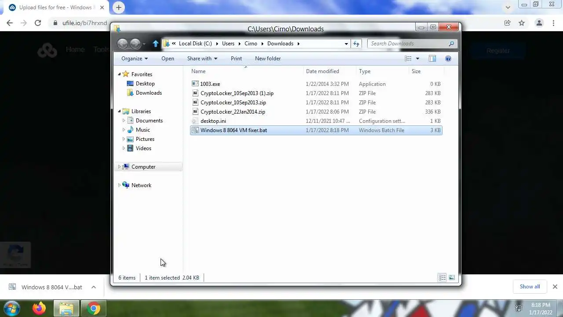This screenshot has height=317, width=563.
Task: Refresh the Downloads folder view
Action: click(x=356, y=44)
